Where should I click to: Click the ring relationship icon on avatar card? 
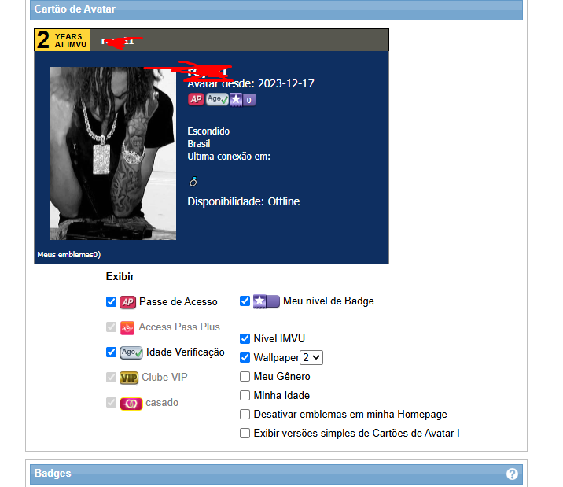click(193, 182)
